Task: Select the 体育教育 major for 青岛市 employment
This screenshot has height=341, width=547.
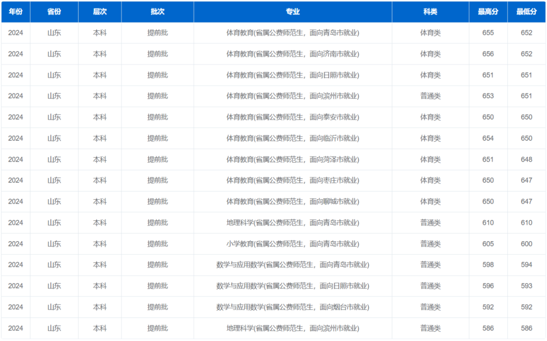Action: point(293,33)
